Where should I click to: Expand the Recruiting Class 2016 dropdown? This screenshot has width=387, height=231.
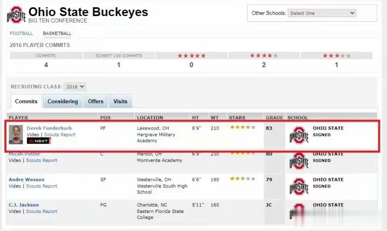point(75,87)
